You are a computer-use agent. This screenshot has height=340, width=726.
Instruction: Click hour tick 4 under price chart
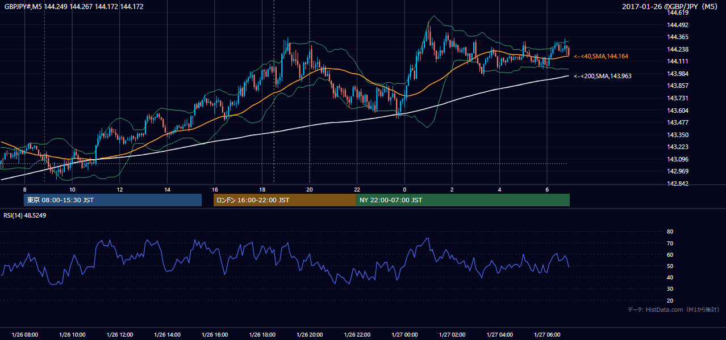499,189
